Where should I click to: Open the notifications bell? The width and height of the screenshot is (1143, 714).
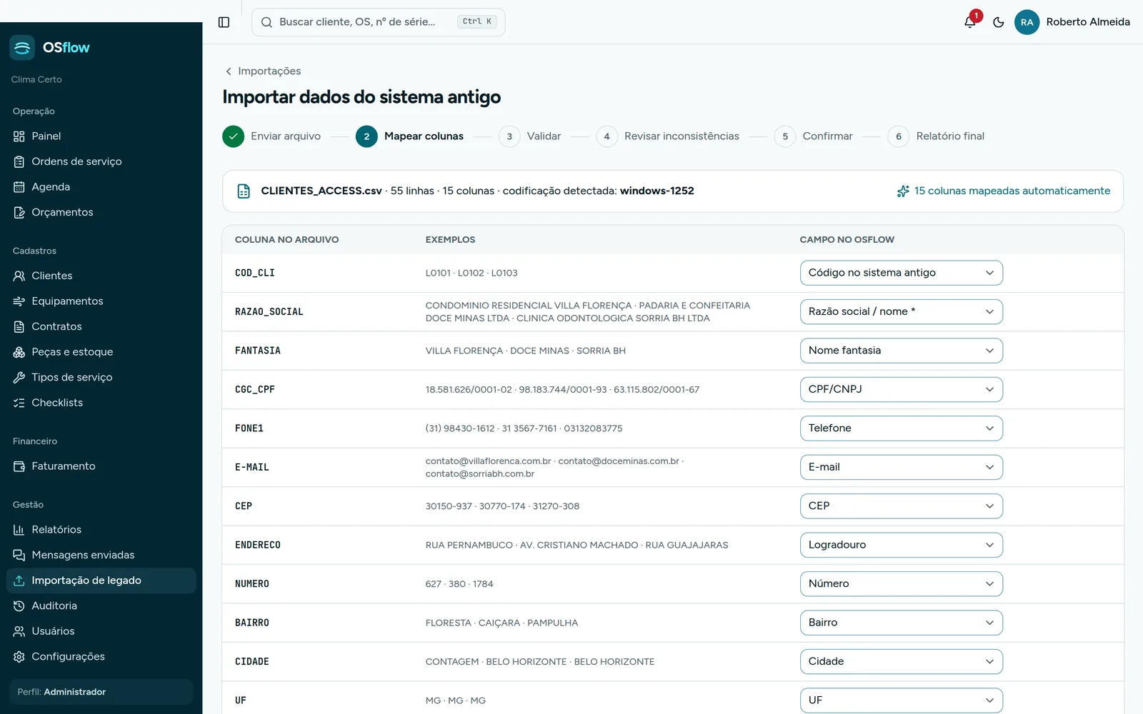970,22
